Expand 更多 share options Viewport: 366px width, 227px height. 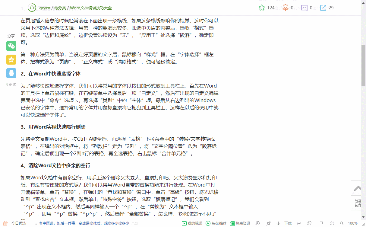(11, 85)
